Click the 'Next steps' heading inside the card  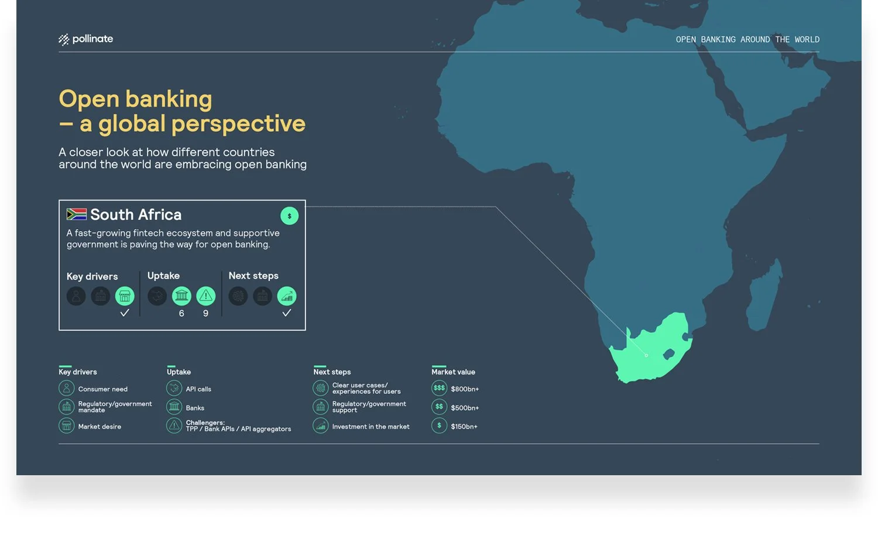coord(253,276)
